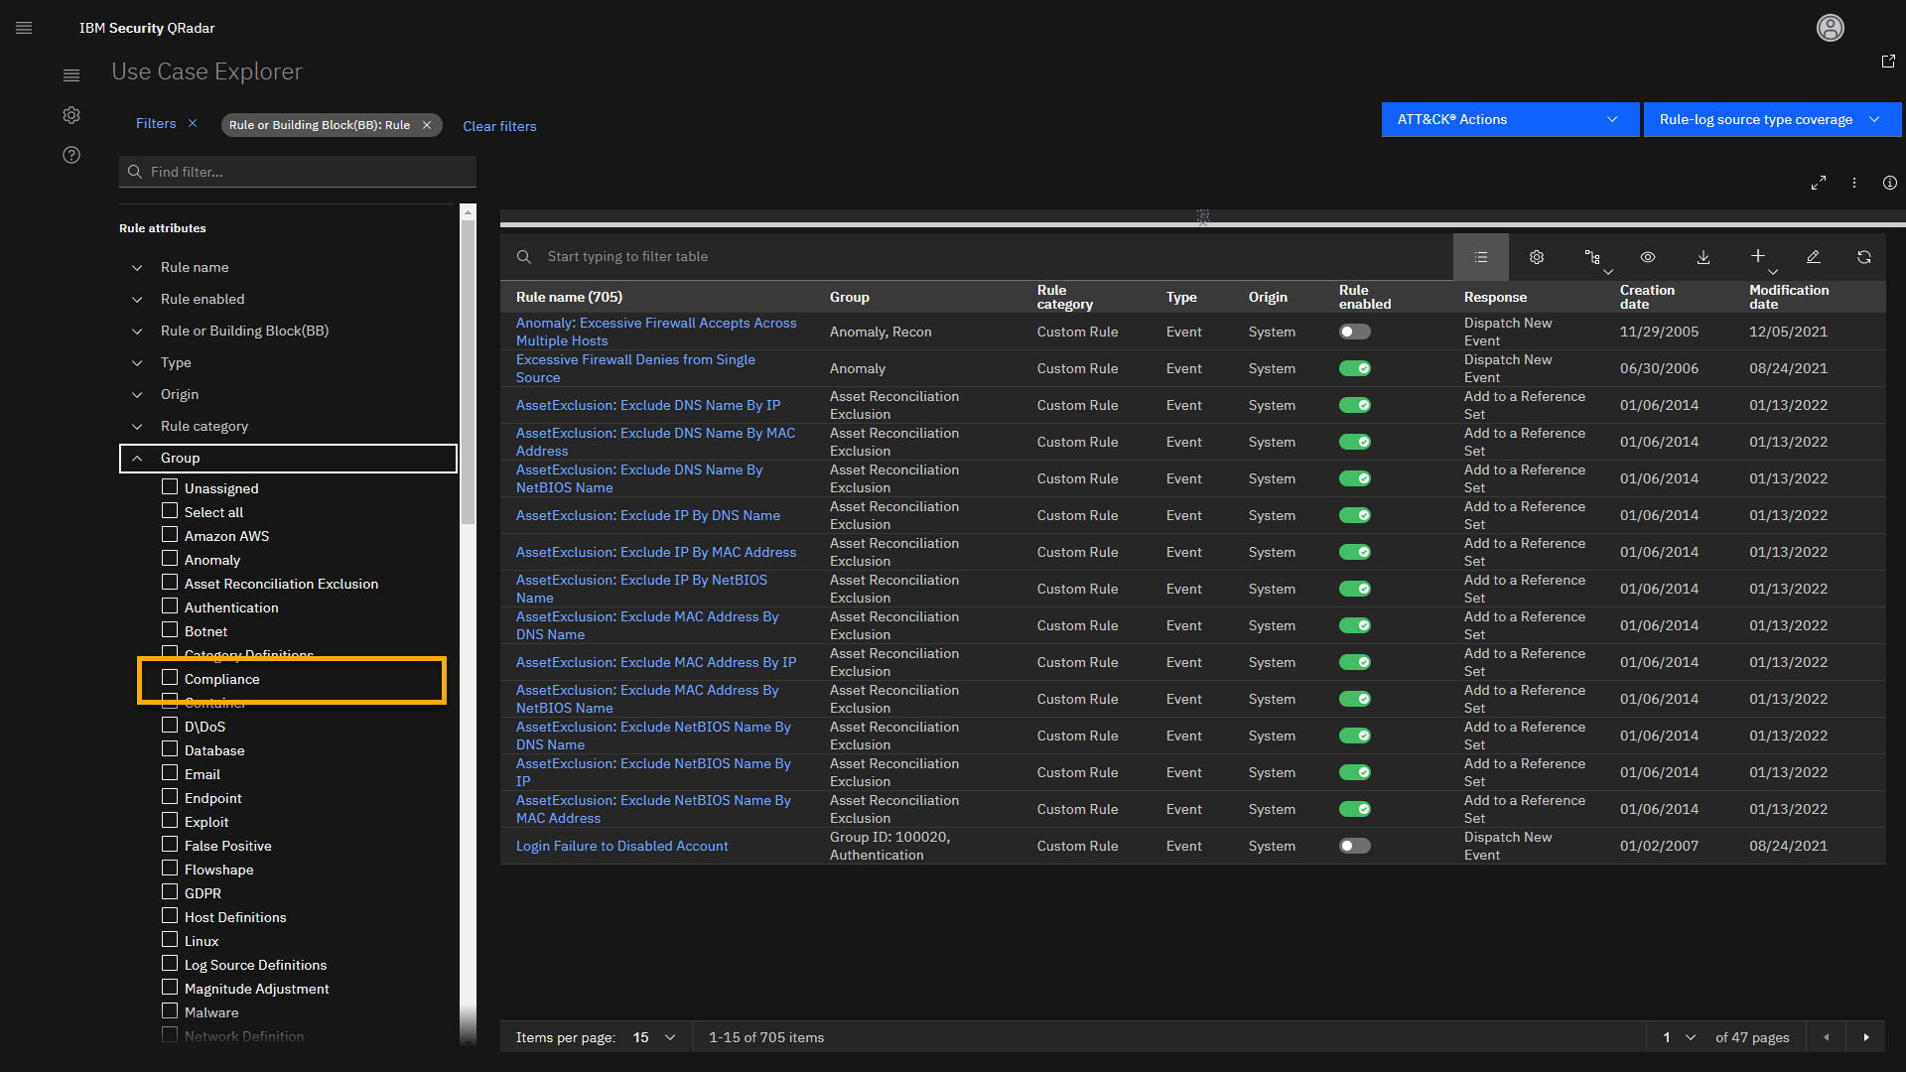Open the items per page dropdown
Screen dimensions: 1906x1072
(x=655, y=1037)
